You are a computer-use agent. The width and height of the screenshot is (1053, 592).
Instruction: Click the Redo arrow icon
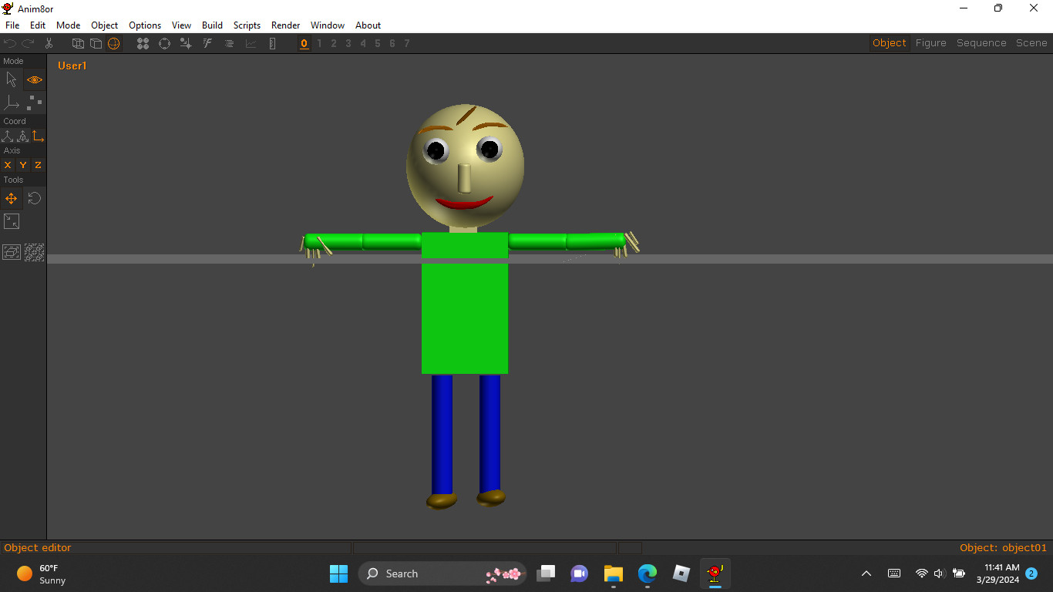coord(29,43)
